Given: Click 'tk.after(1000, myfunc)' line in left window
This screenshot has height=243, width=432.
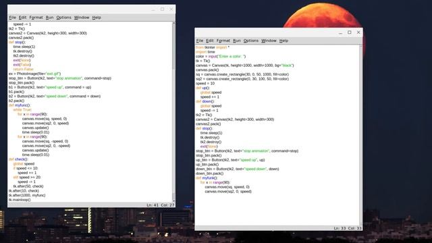Looking at the screenshot, I should click(27, 195).
